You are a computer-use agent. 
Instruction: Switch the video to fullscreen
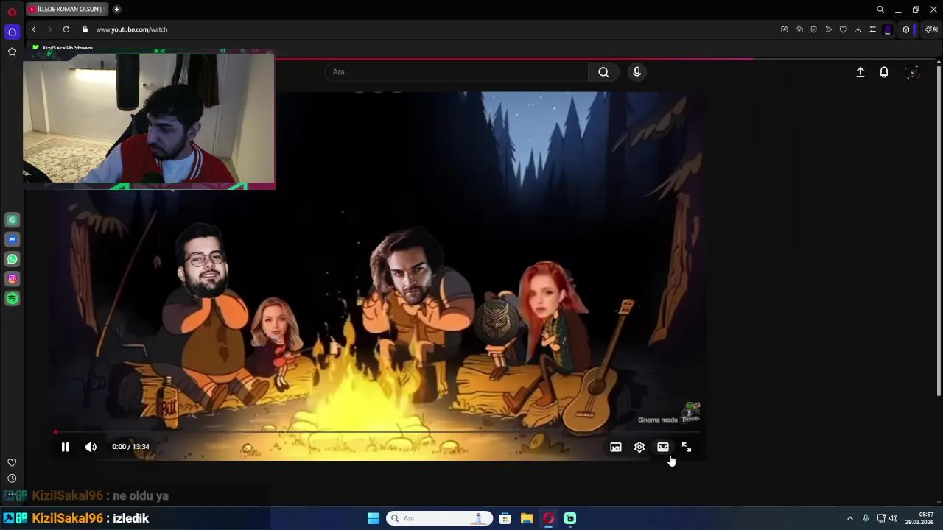click(x=687, y=447)
